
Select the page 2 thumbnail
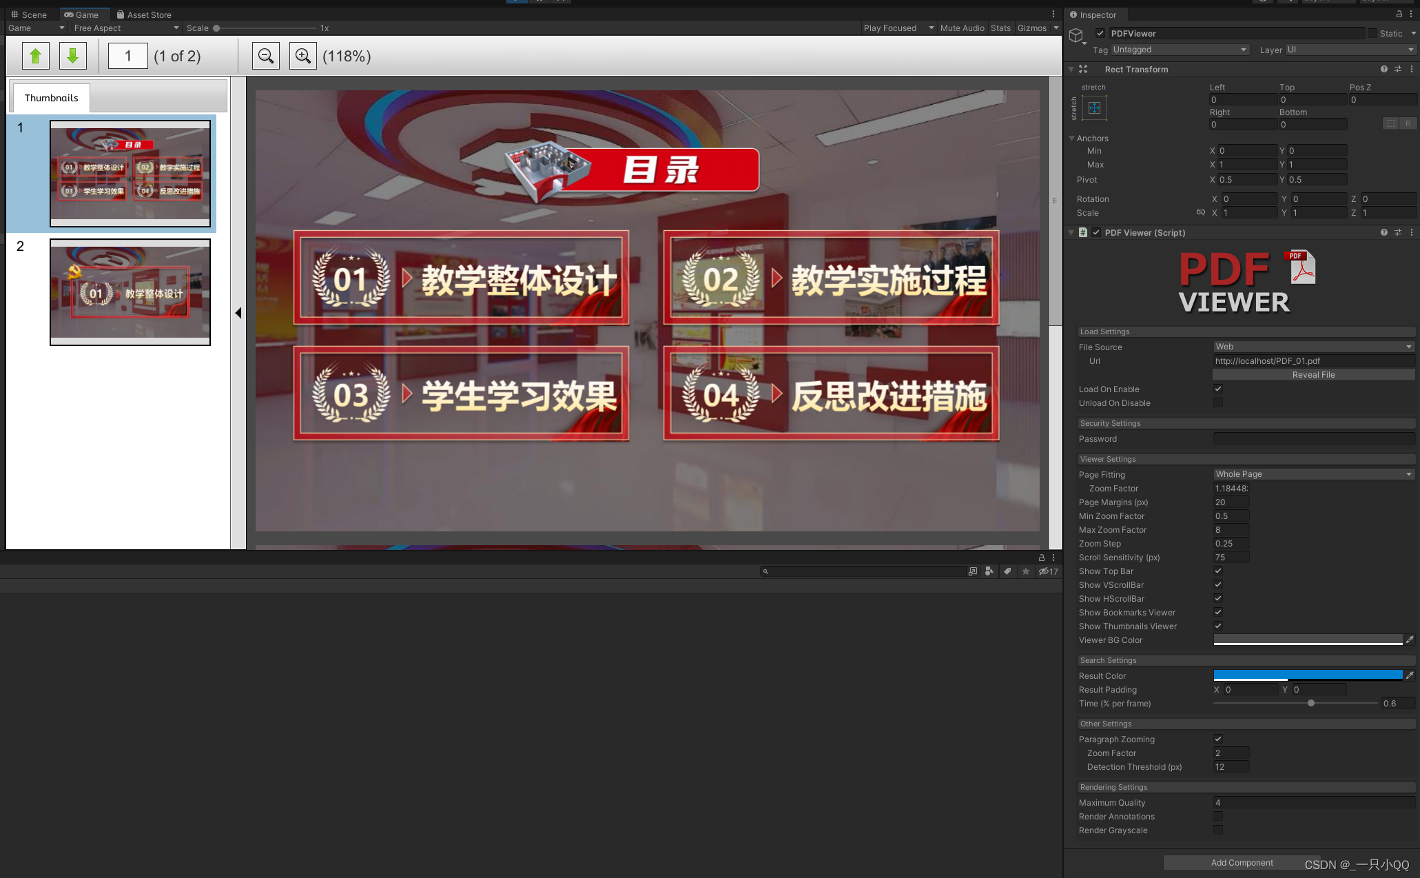pyautogui.click(x=130, y=292)
